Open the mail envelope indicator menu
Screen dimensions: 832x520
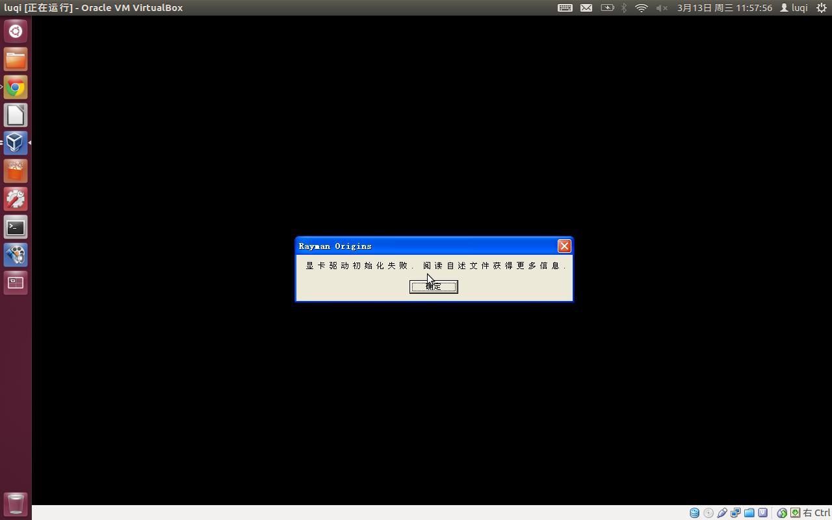pos(586,8)
